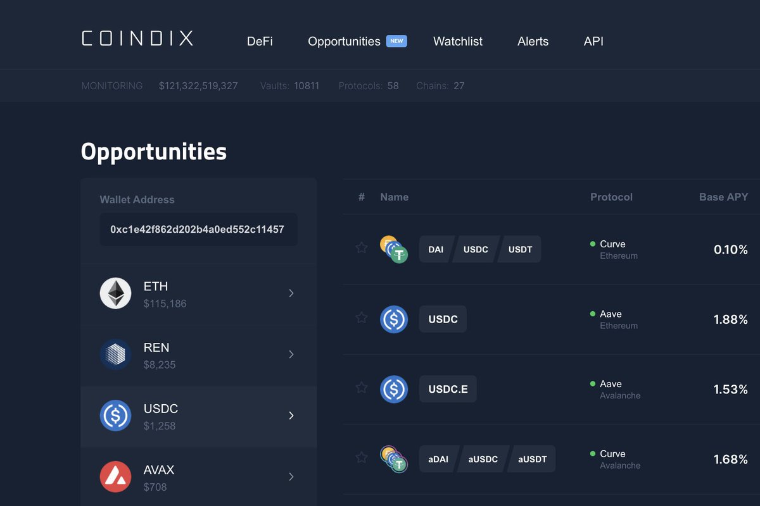Click the USDC coin icon in wallet list
760x506 pixels.
(115, 416)
